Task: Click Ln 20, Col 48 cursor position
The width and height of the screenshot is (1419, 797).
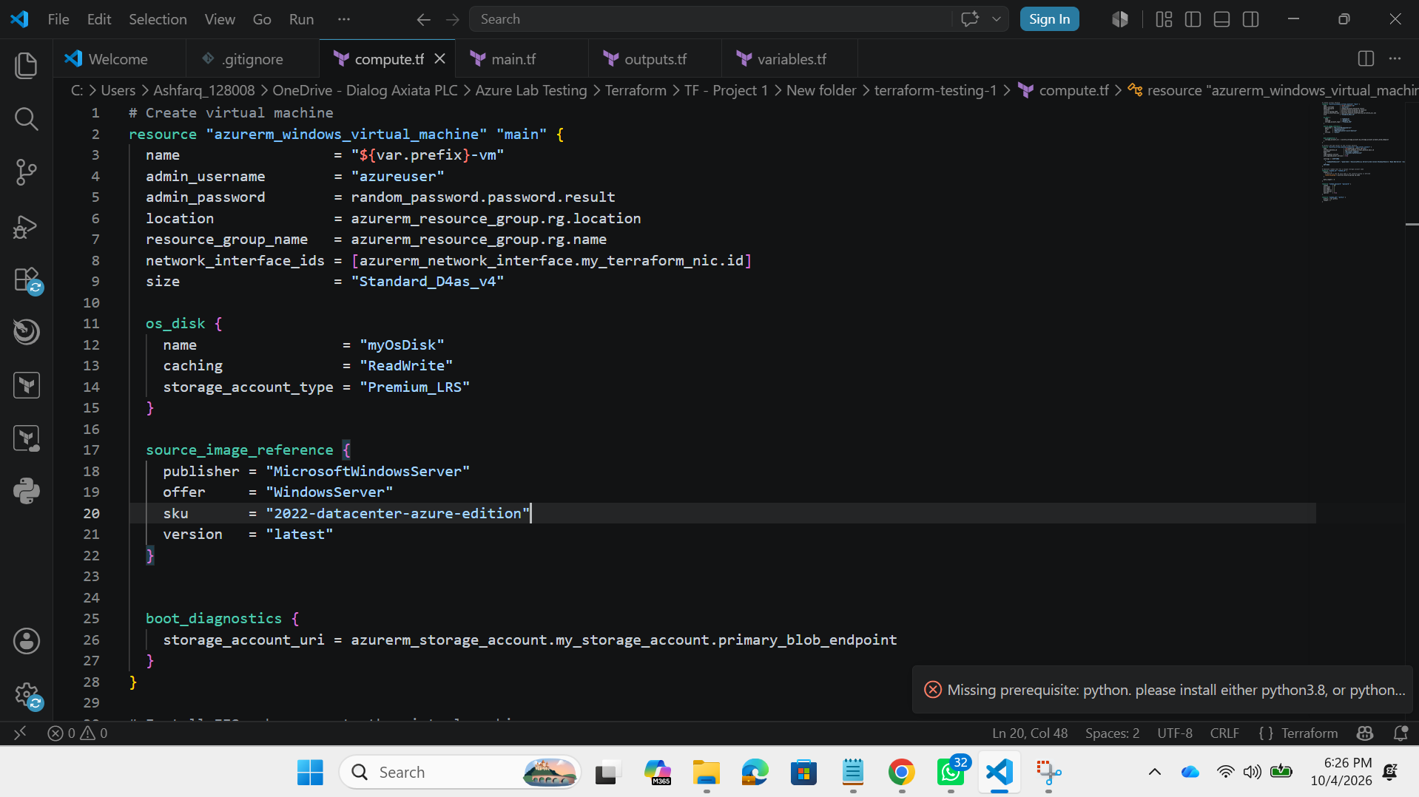Action: coord(1030,733)
